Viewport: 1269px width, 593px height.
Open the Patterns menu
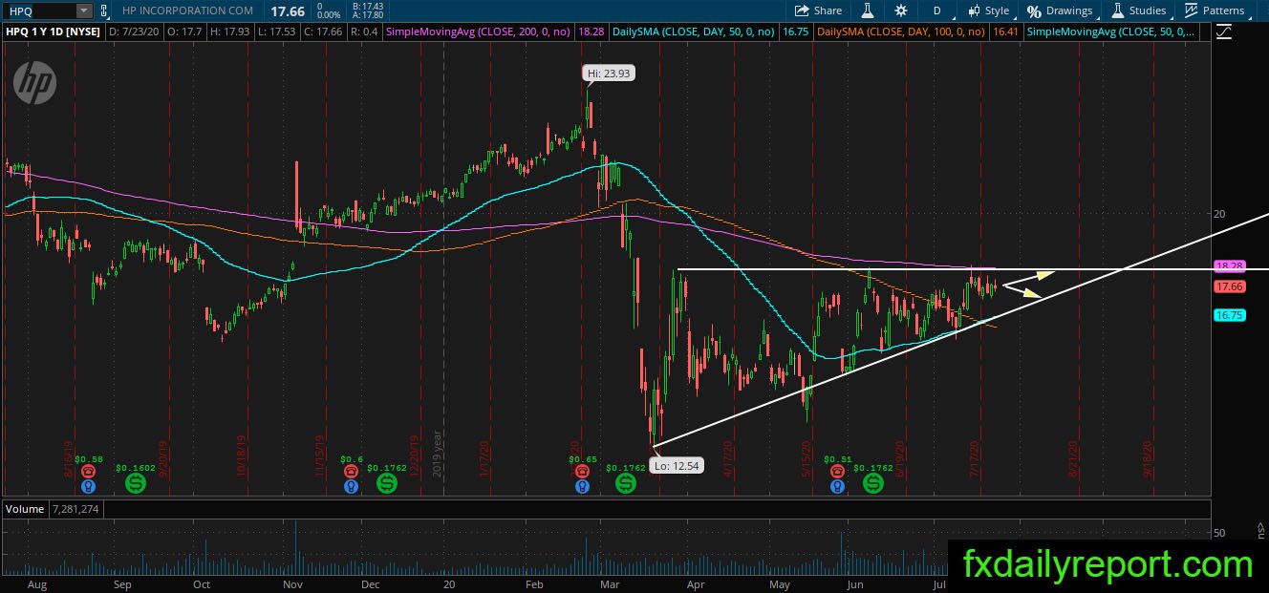point(1215,11)
